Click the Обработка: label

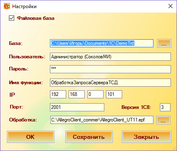click(x=23, y=120)
